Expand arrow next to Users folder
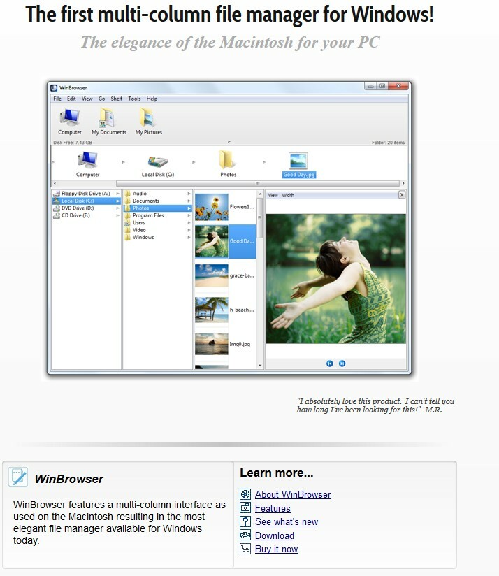The width and height of the screenshot is (499, 576). pos(189,222)
